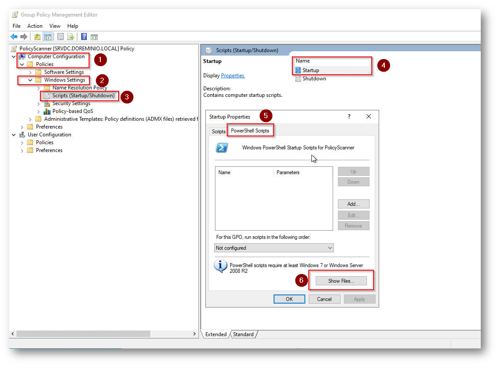Close the Startup Properties dialog
Screen dimensions: 499x367
pos(369,116)
